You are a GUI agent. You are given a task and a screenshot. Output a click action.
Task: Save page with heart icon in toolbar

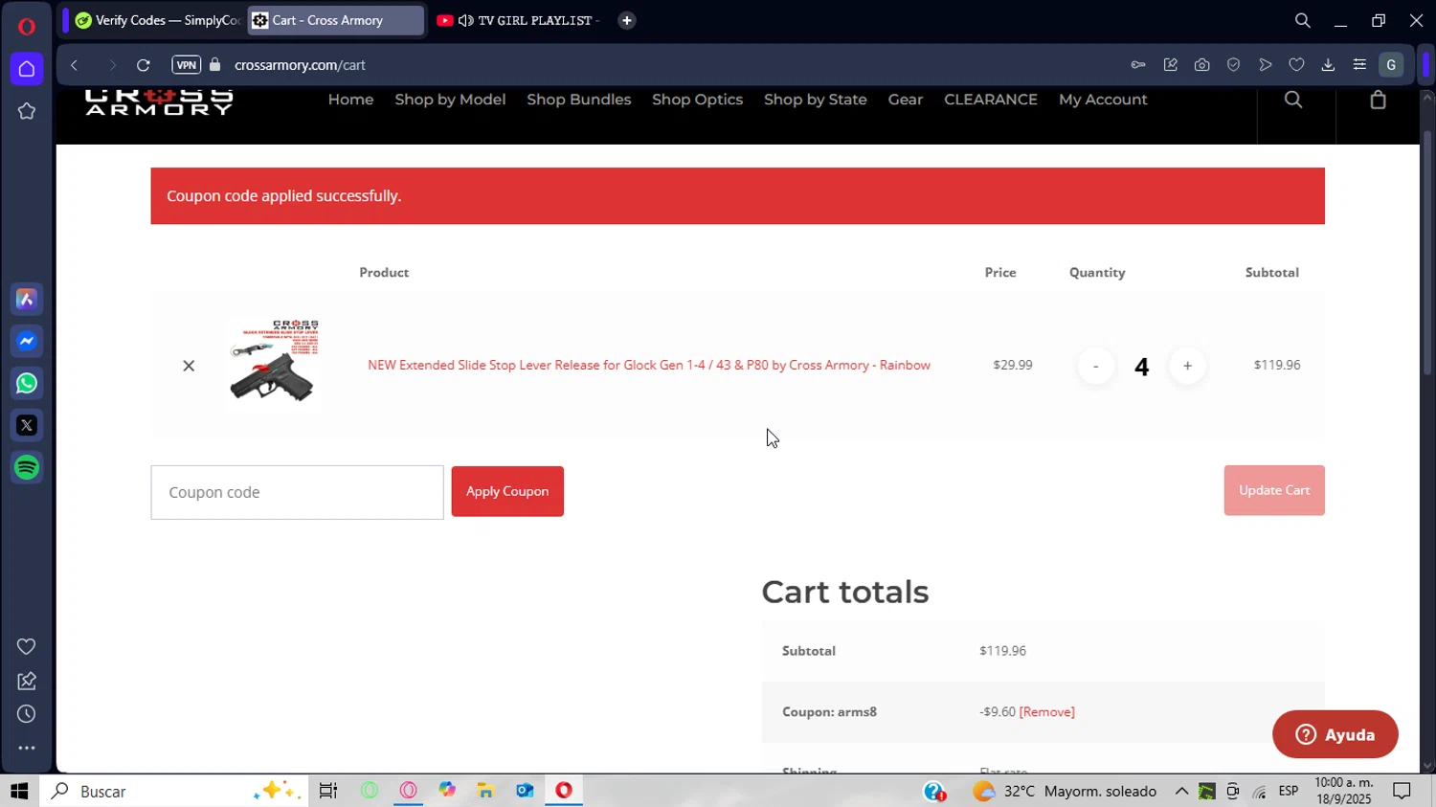(x=1296, y=65)
